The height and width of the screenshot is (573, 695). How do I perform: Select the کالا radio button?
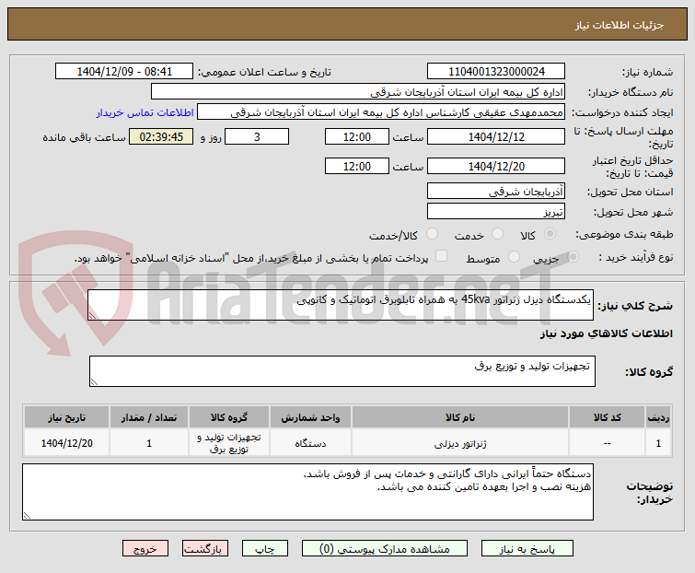550,234
